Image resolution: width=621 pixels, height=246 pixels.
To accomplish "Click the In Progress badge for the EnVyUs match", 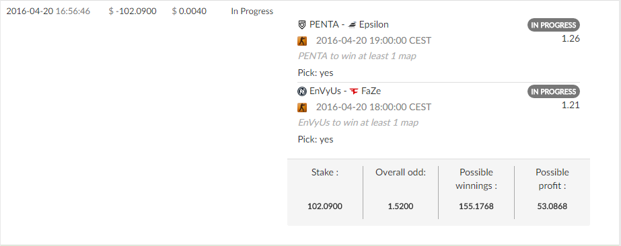I will (553, 91).
